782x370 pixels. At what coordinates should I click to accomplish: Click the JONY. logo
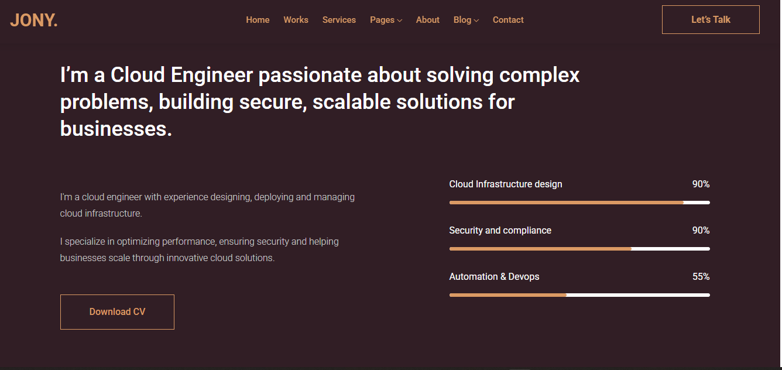click(33, 20)
